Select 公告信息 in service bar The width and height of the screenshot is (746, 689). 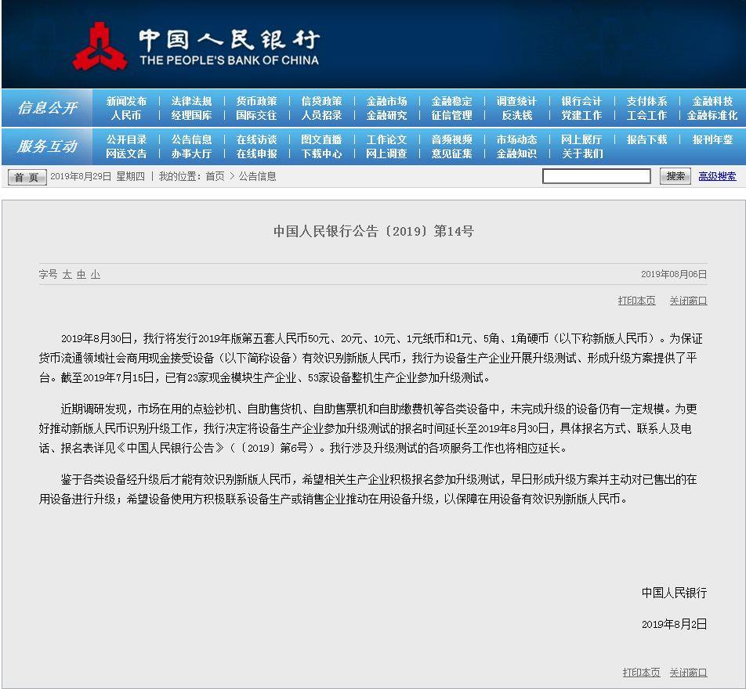coord(191,140)
